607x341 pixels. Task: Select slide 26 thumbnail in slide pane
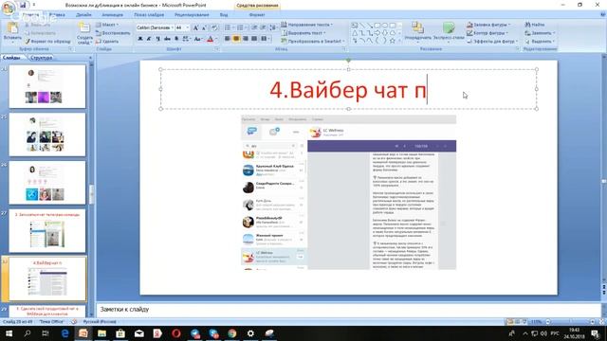tap(47, 183)
